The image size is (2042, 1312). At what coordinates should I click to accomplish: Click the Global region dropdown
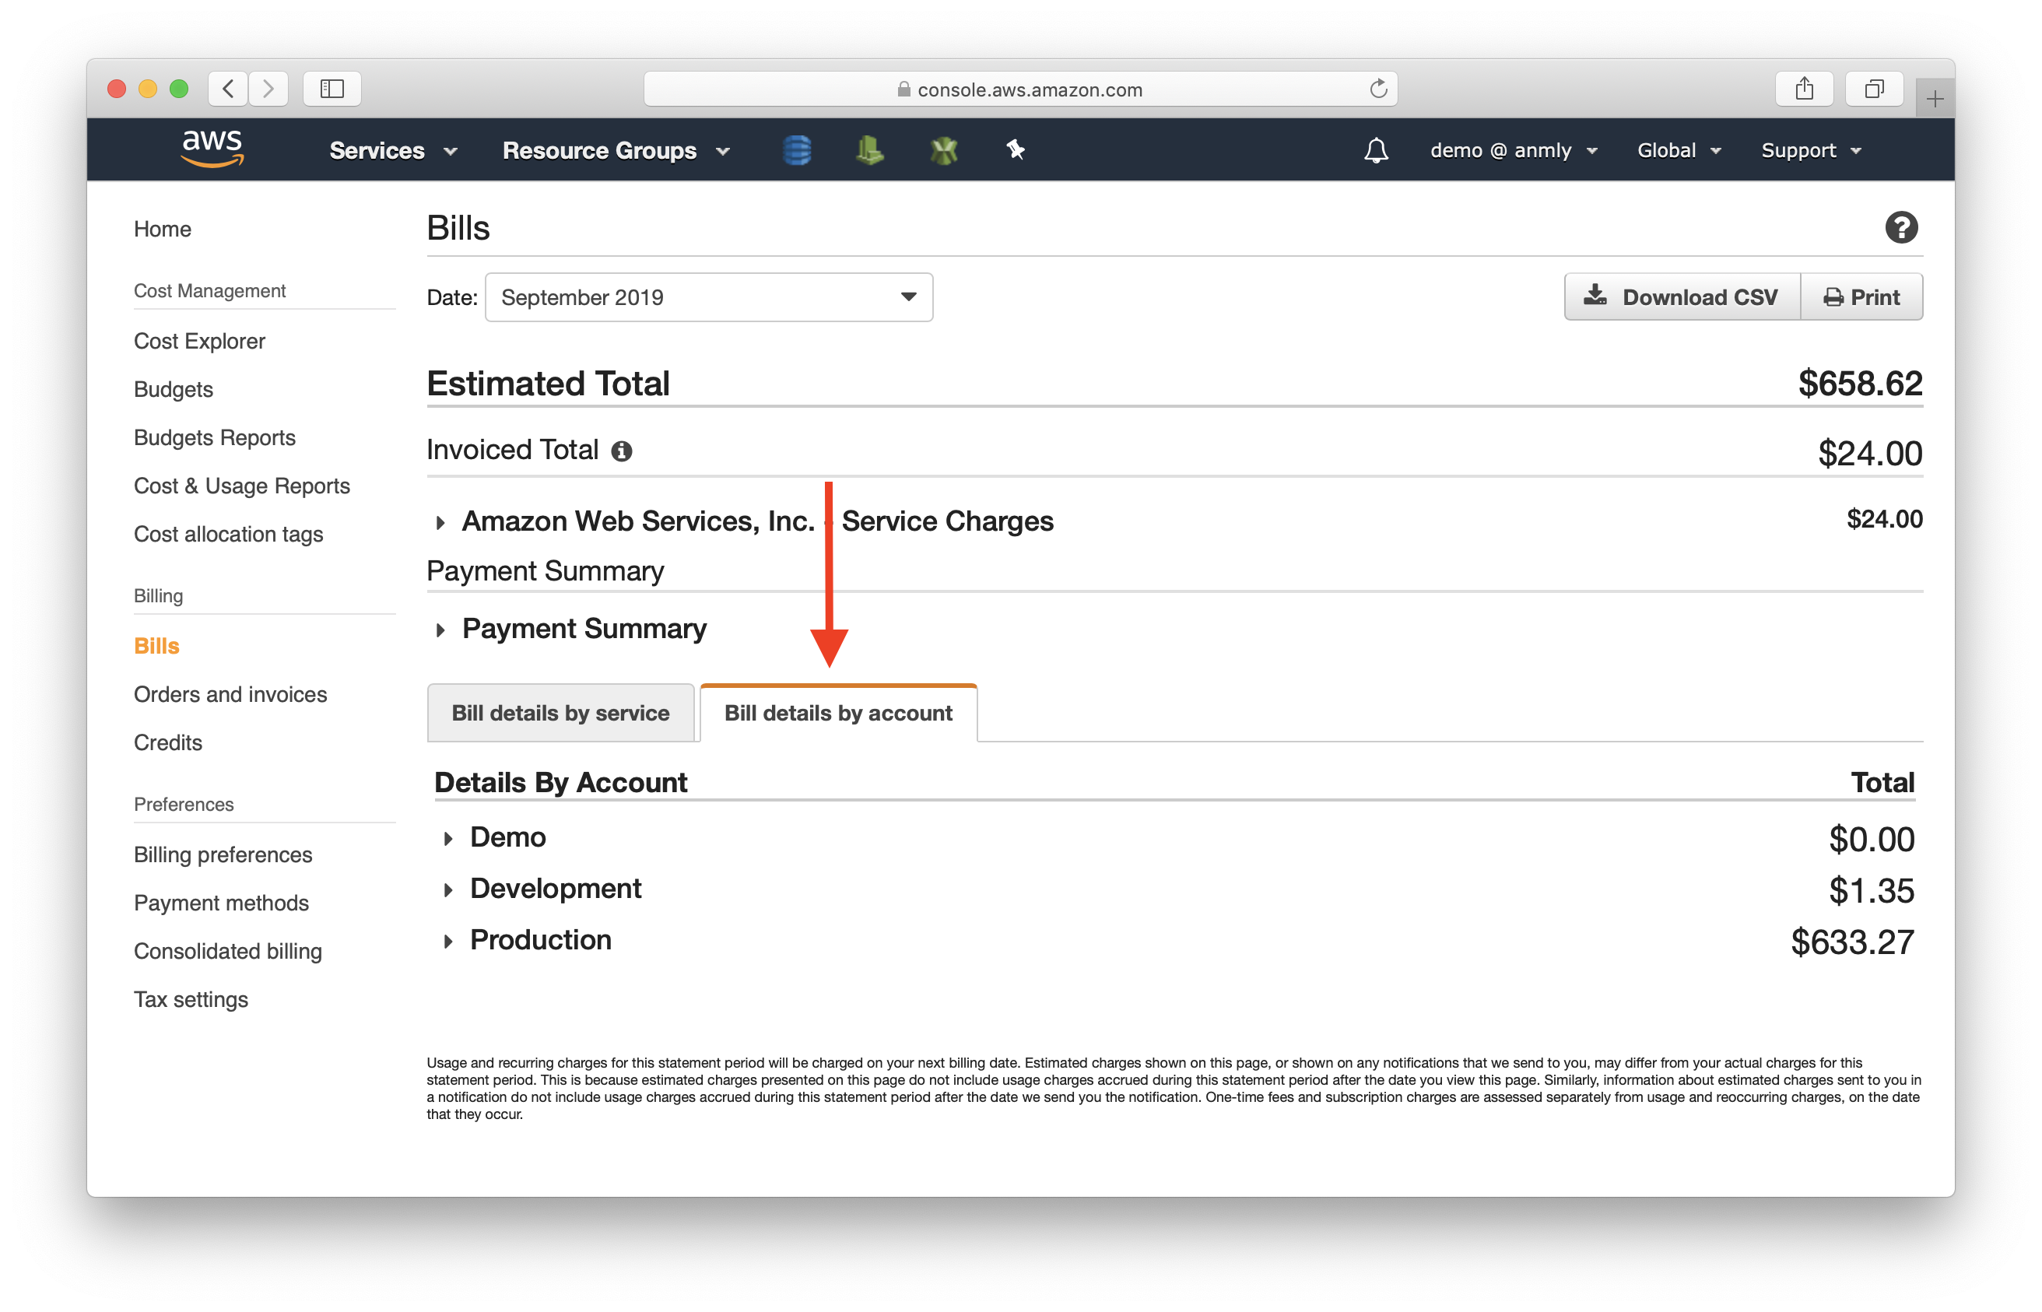1679,149
